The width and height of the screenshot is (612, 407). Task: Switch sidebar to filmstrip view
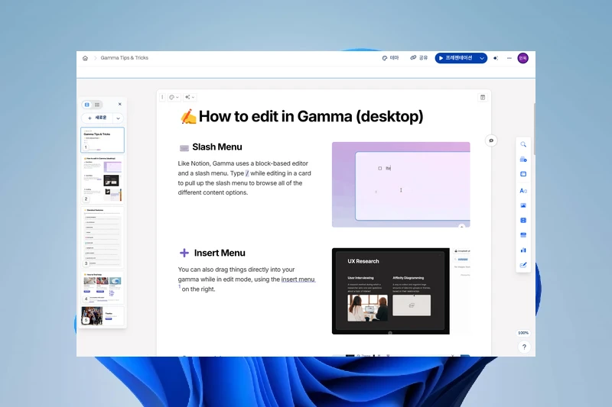[87, 105]
